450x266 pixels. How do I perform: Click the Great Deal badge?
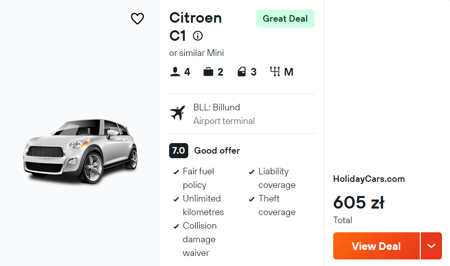tap(285, 19)
